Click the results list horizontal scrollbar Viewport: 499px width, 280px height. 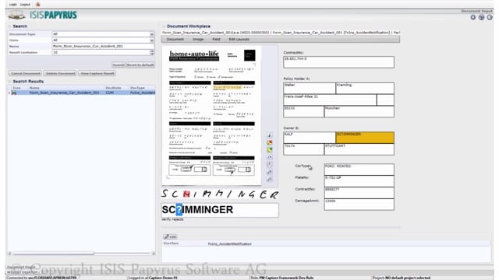(53, 254)
